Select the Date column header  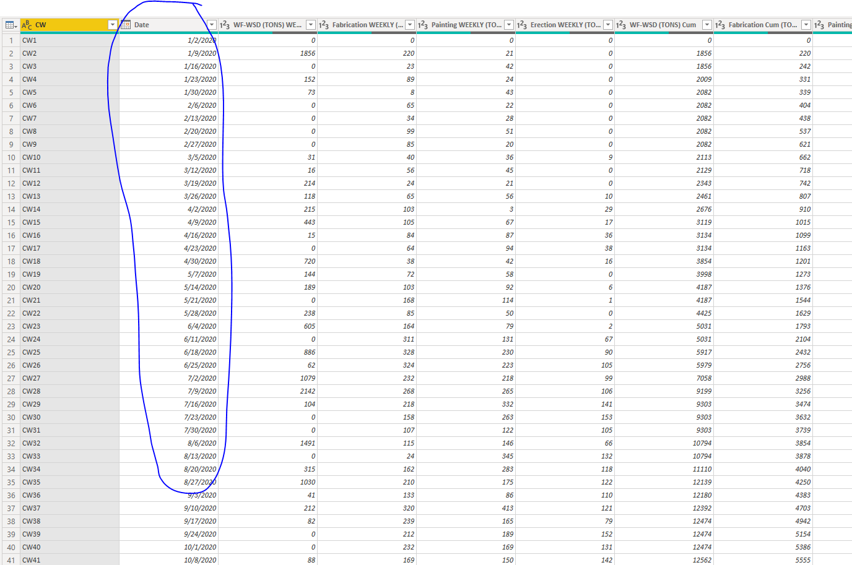coord(168,25)
